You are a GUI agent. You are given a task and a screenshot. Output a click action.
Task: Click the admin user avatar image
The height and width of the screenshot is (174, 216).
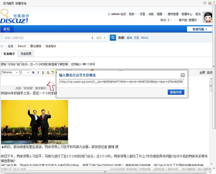click(207, 17)
